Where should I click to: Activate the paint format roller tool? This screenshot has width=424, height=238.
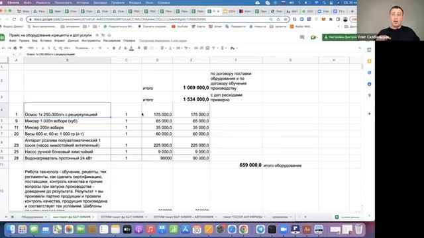coord(21,48)
